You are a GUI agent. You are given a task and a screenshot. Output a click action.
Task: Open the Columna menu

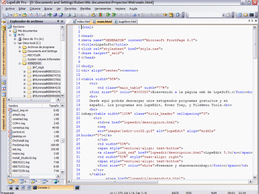click(x=35, y=9)
